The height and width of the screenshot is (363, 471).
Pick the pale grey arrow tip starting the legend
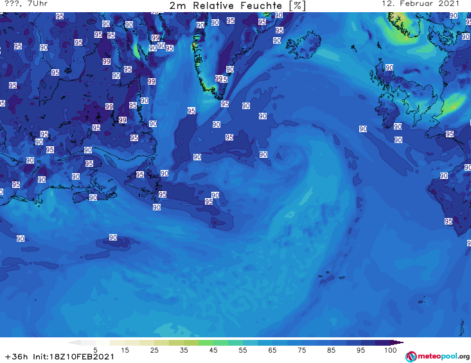(74, 342)
